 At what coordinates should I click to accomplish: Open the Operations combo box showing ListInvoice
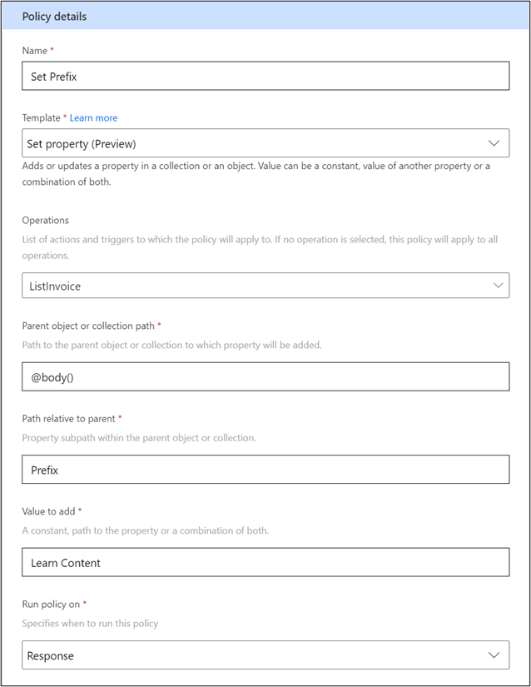click(x=265, y=286)
